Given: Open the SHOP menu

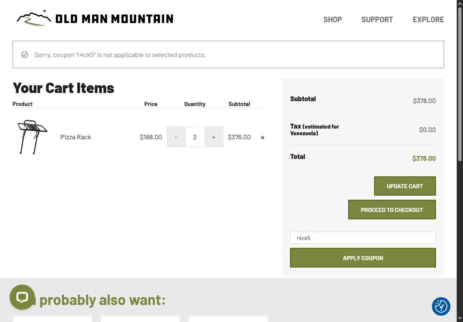Looking at the screenshot, I should click(333, 20).
